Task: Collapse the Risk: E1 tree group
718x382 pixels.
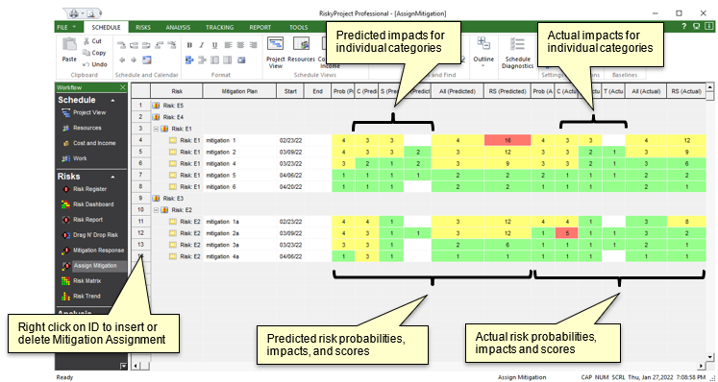Action: pyautogui.click(x=156, y=129)
